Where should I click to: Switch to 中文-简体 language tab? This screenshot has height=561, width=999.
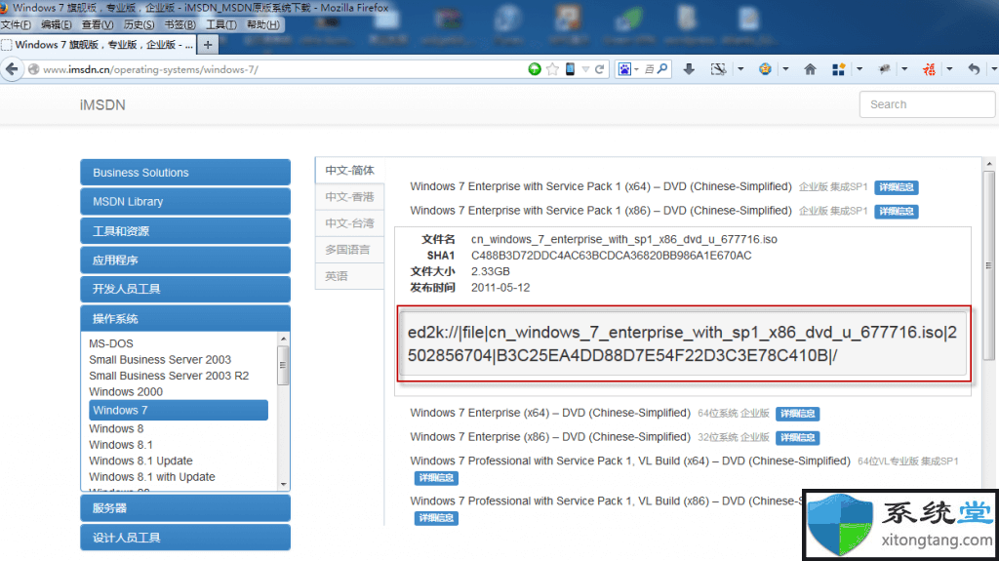point(350,170)
